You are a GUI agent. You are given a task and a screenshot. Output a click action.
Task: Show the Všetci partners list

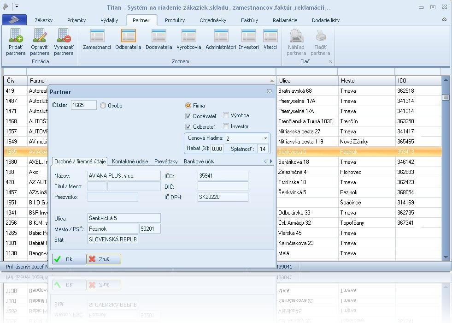[x=270, y=39]
